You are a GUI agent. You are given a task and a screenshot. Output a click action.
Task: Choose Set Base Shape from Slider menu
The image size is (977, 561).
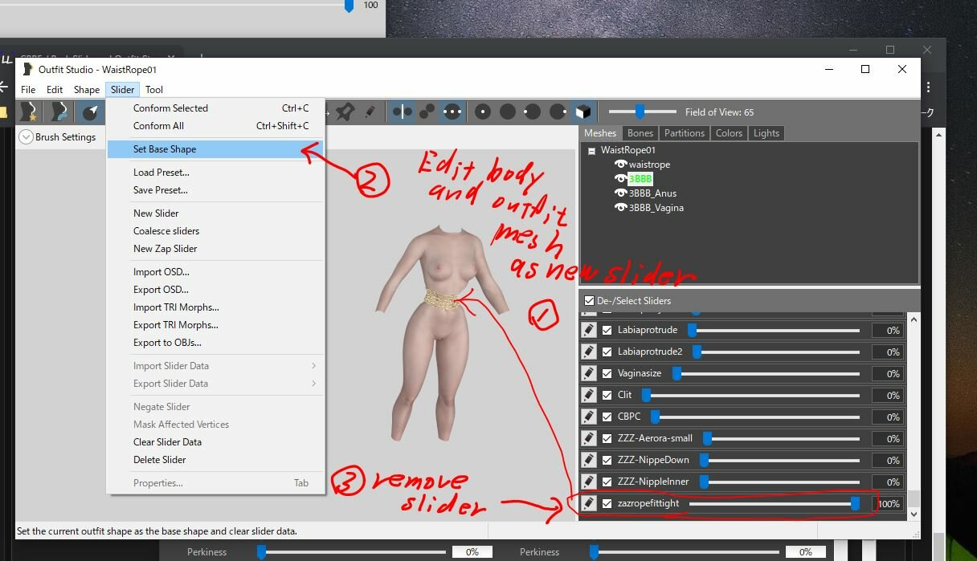[215, 149]
